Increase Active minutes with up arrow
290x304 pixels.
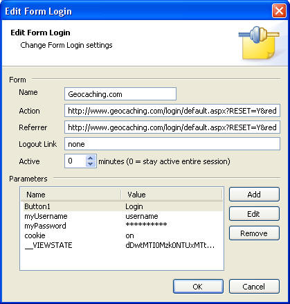[91, 158]
